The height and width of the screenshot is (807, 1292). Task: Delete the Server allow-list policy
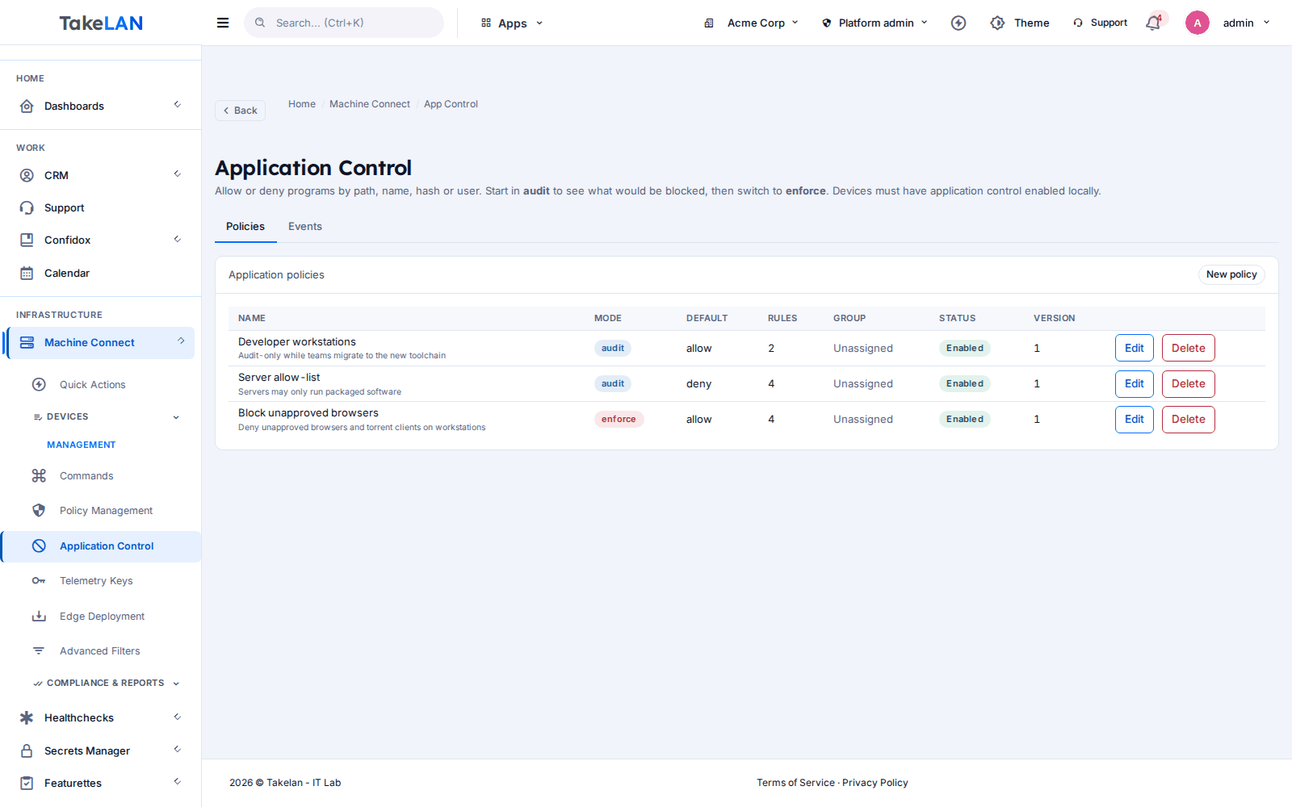[x=1189, y=383]
